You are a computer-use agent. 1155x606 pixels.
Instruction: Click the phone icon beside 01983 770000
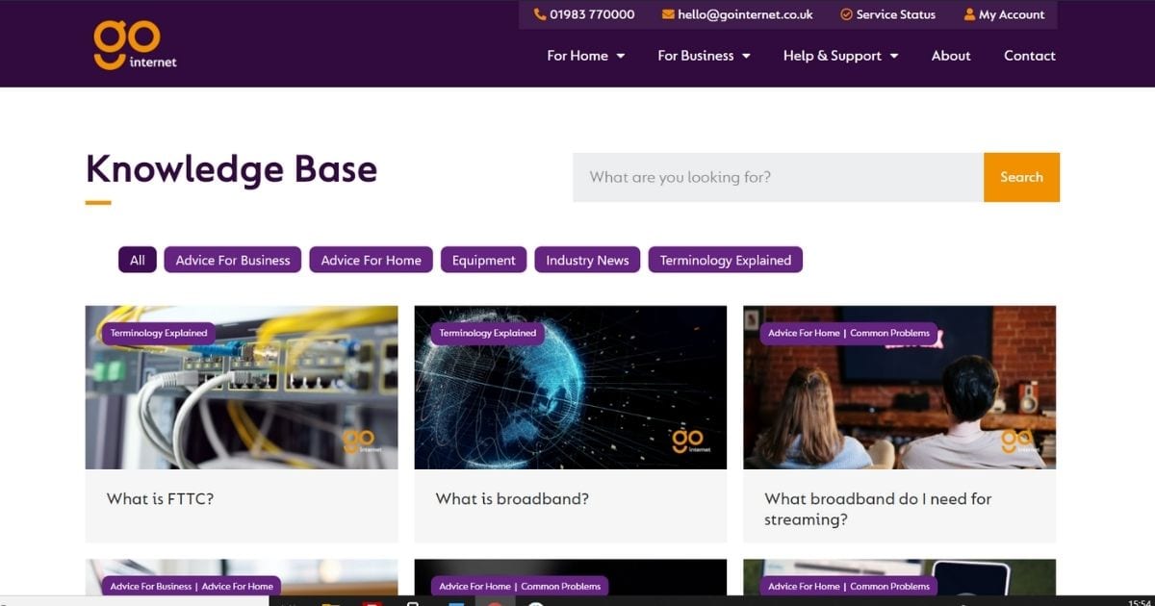click(540, 14)
